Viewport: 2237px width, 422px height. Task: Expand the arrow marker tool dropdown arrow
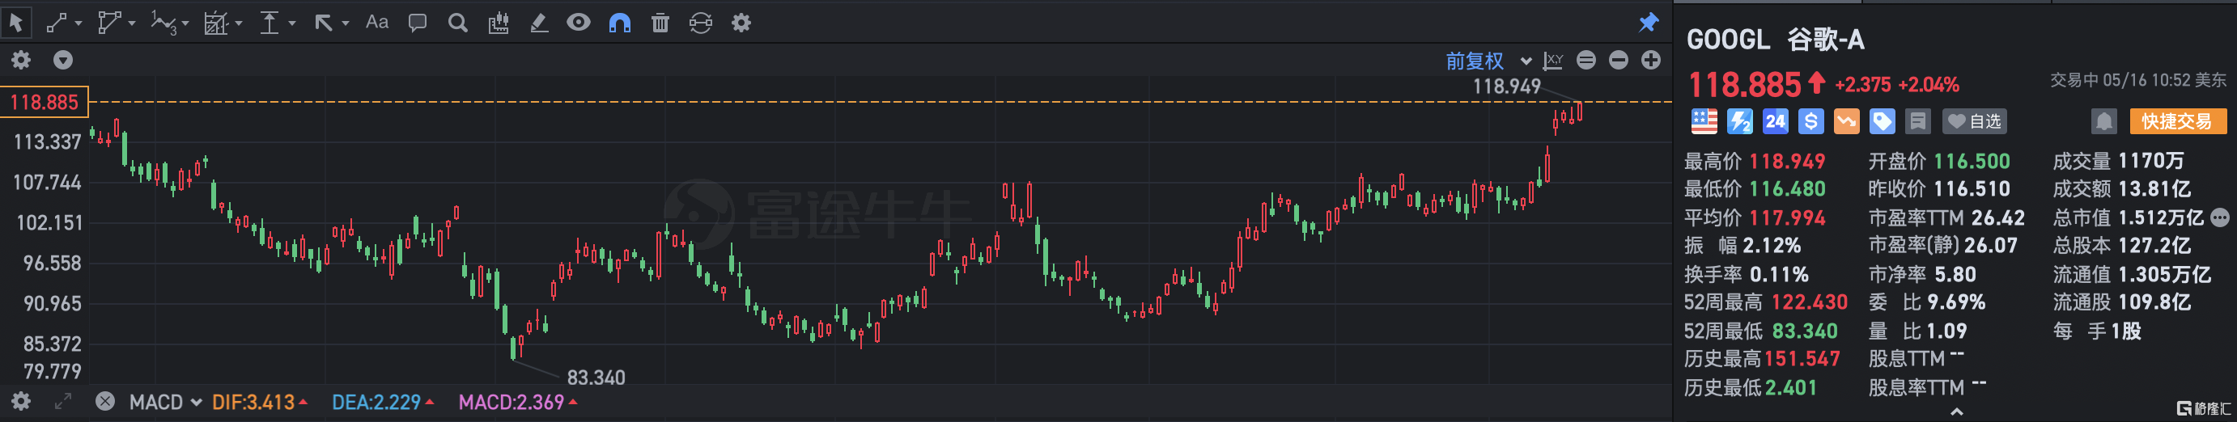point(345,23)
